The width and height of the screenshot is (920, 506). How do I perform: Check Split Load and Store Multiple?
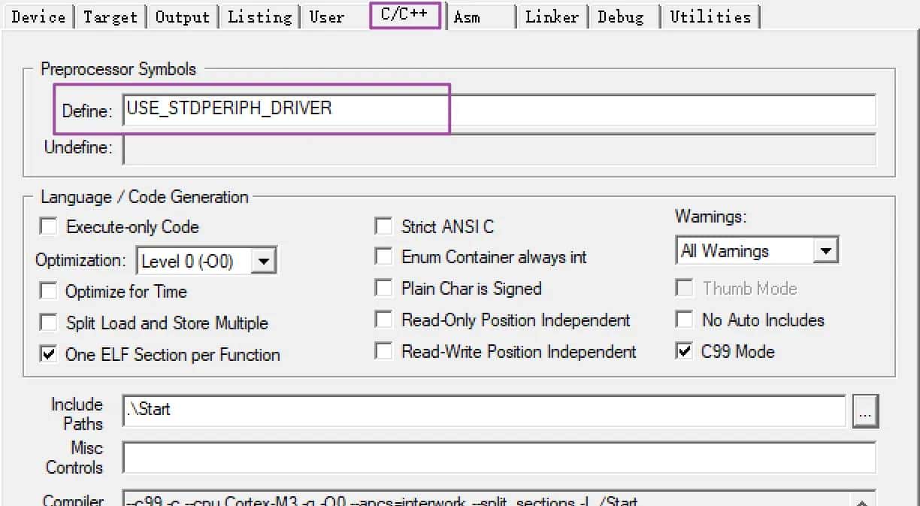tap(49, 323)
